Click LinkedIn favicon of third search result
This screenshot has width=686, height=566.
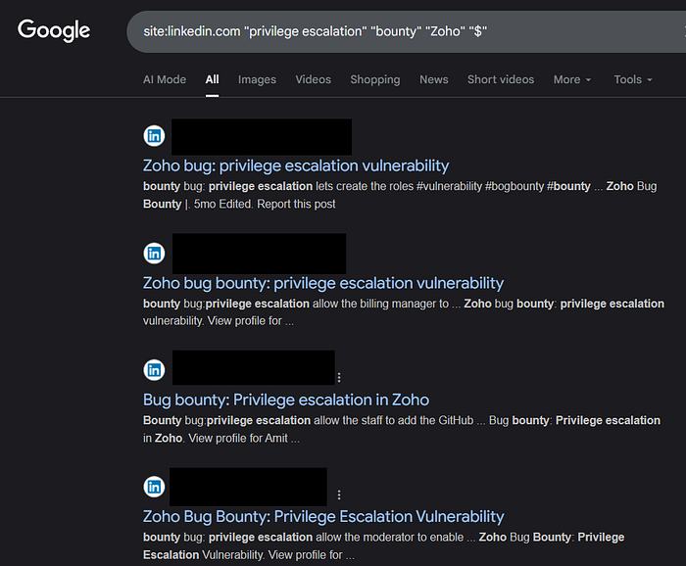(154, 369)
